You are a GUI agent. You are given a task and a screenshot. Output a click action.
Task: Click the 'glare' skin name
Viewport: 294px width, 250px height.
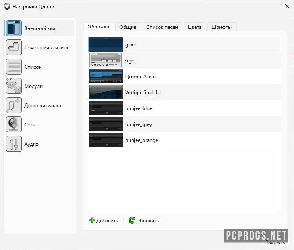[x=131, y=45]
